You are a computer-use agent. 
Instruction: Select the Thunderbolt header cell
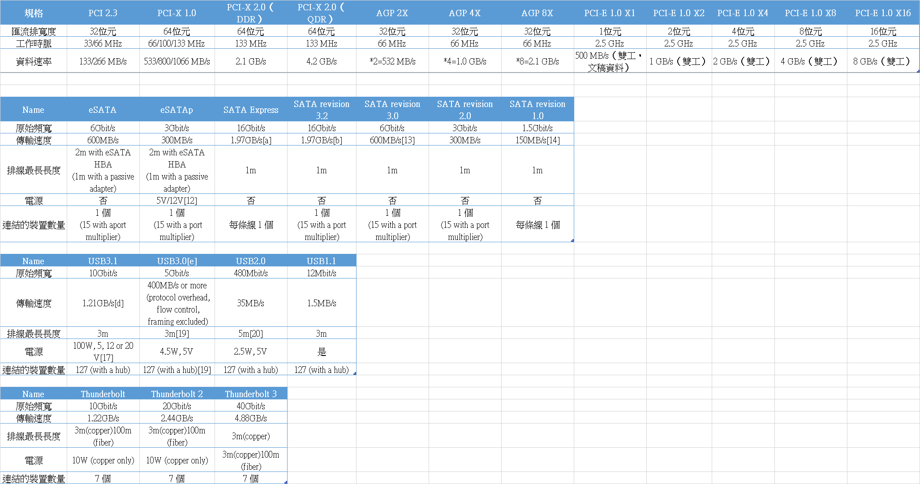point(103,394)
